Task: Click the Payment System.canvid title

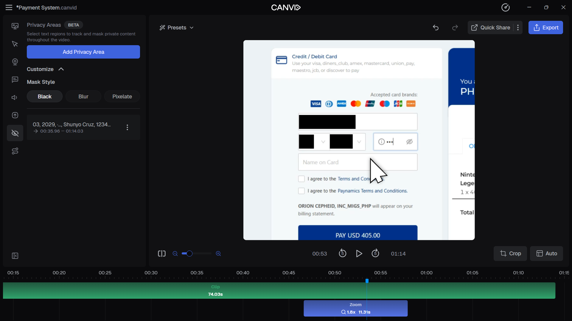Action: [x=47, y=8]
